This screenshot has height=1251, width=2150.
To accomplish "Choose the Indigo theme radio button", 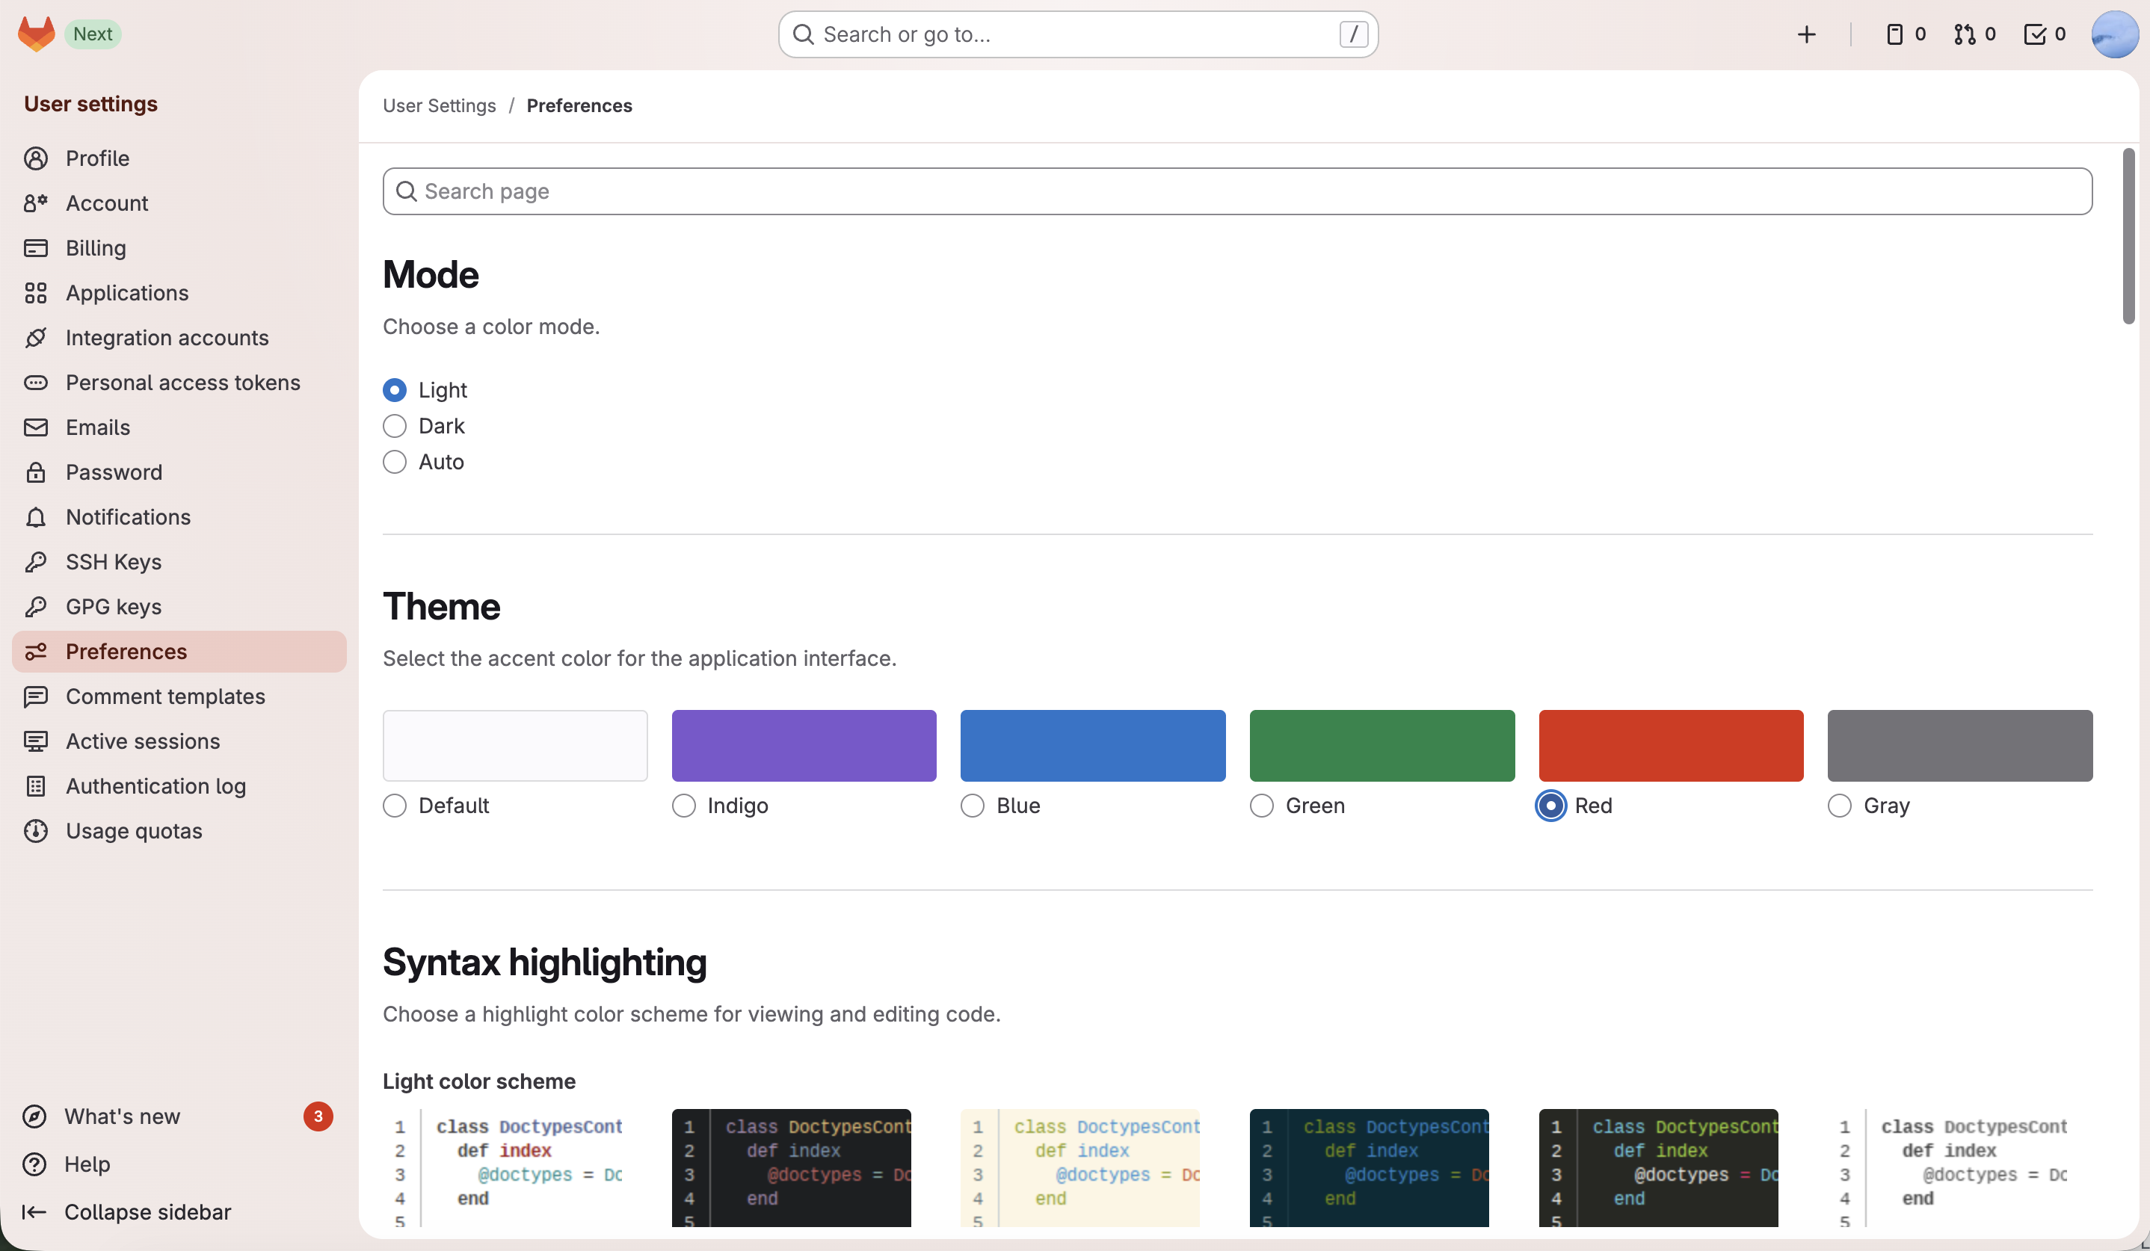I will [683, 805].
